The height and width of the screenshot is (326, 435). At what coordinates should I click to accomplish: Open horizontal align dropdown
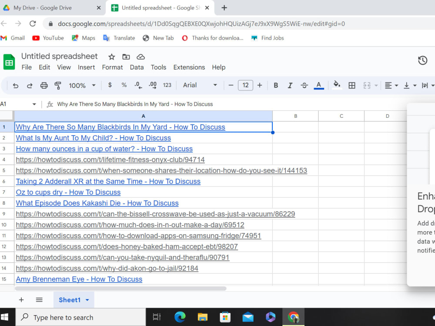click(x=391, y=85)
